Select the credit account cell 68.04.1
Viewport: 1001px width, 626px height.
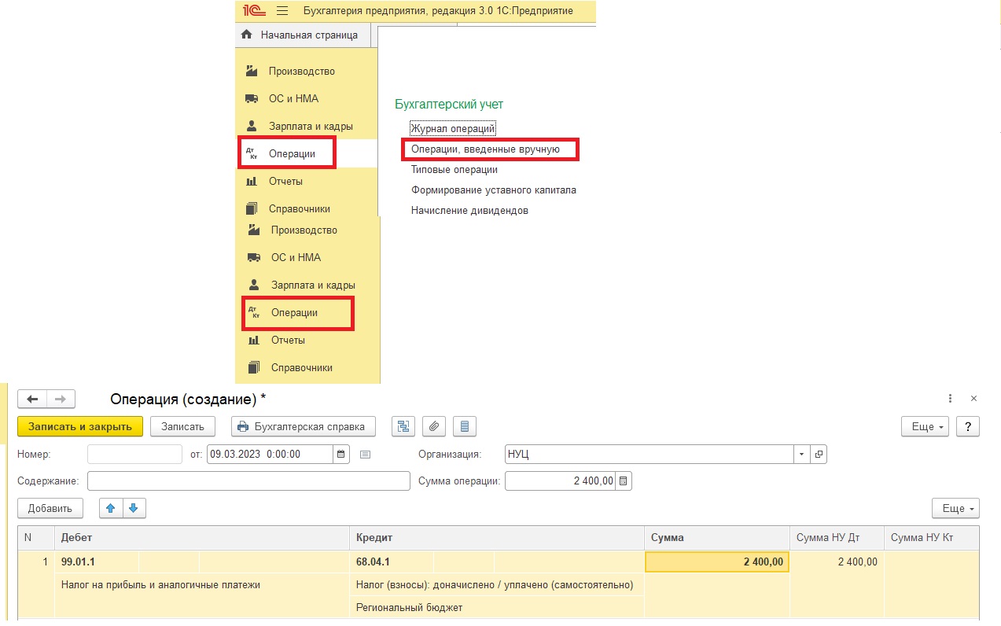click(x=392, y=562)
